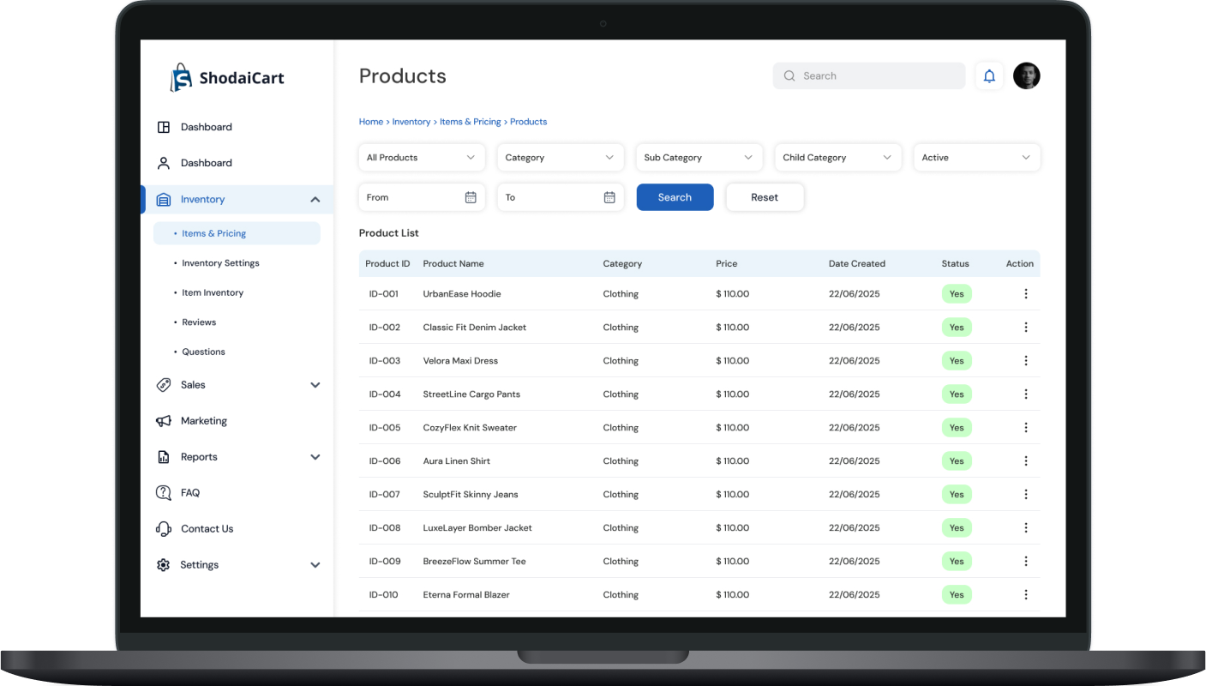Open the Sub Category dropdown
The width and height of the screenshot is (1206, 686).
pos(699,158)
